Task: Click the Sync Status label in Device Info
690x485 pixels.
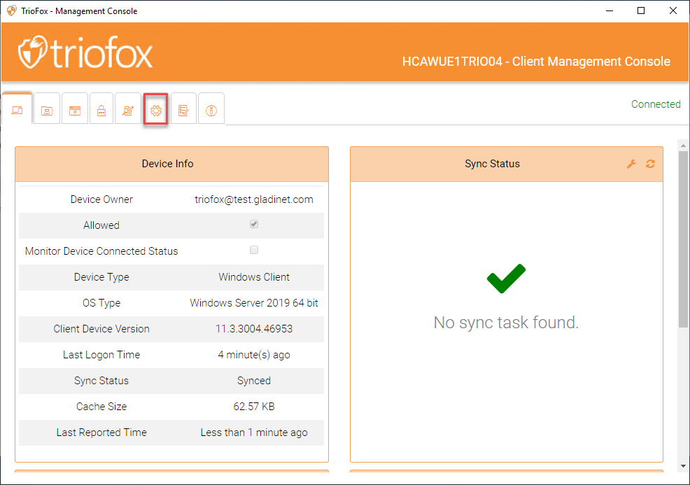Action: coord(101,381)
